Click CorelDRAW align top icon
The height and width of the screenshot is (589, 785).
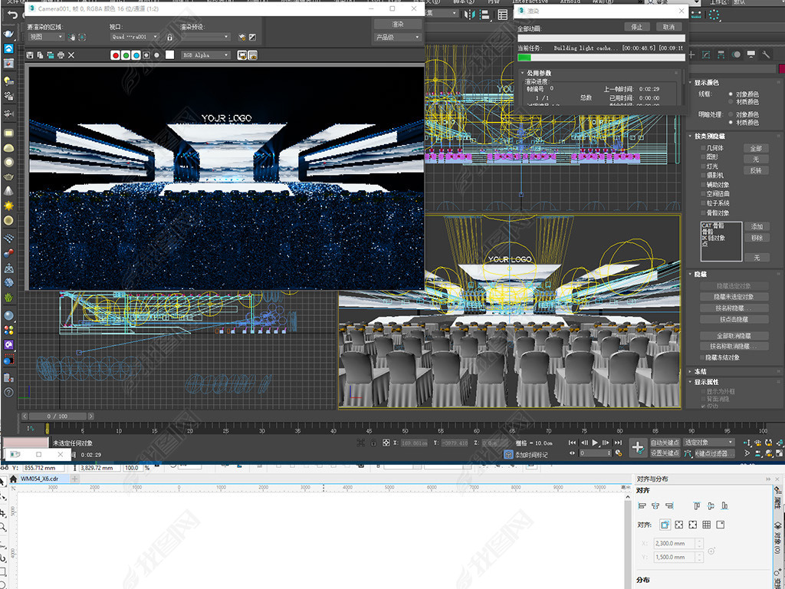696,506
